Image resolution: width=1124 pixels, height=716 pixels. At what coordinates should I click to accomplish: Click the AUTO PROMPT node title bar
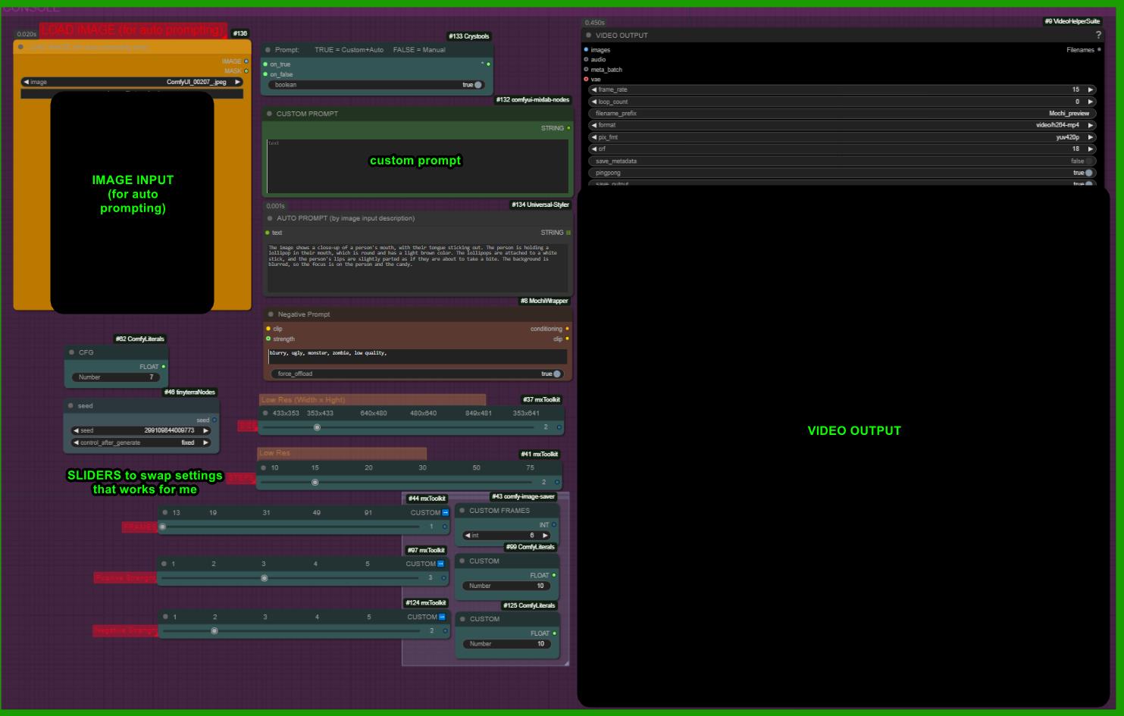(x=346, y=218)
